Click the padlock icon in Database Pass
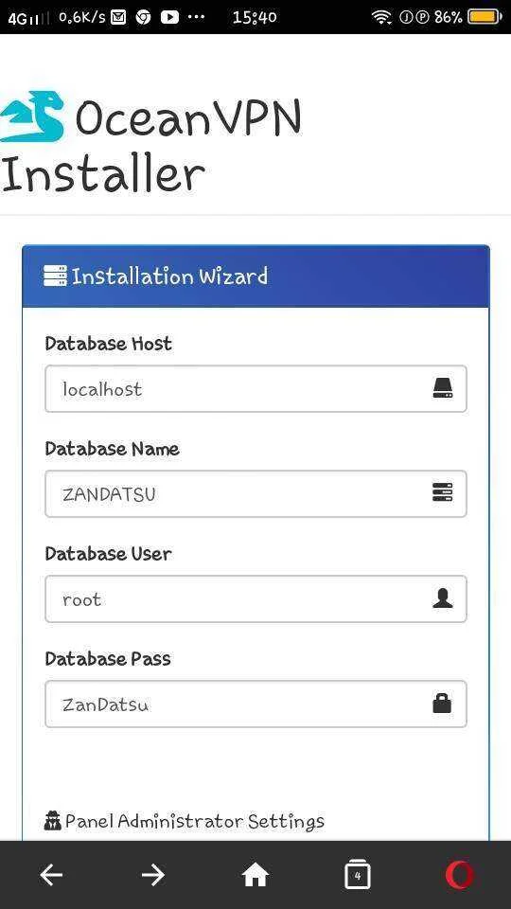This screenshot has height=909, width=511. click(x=442, y=704)
